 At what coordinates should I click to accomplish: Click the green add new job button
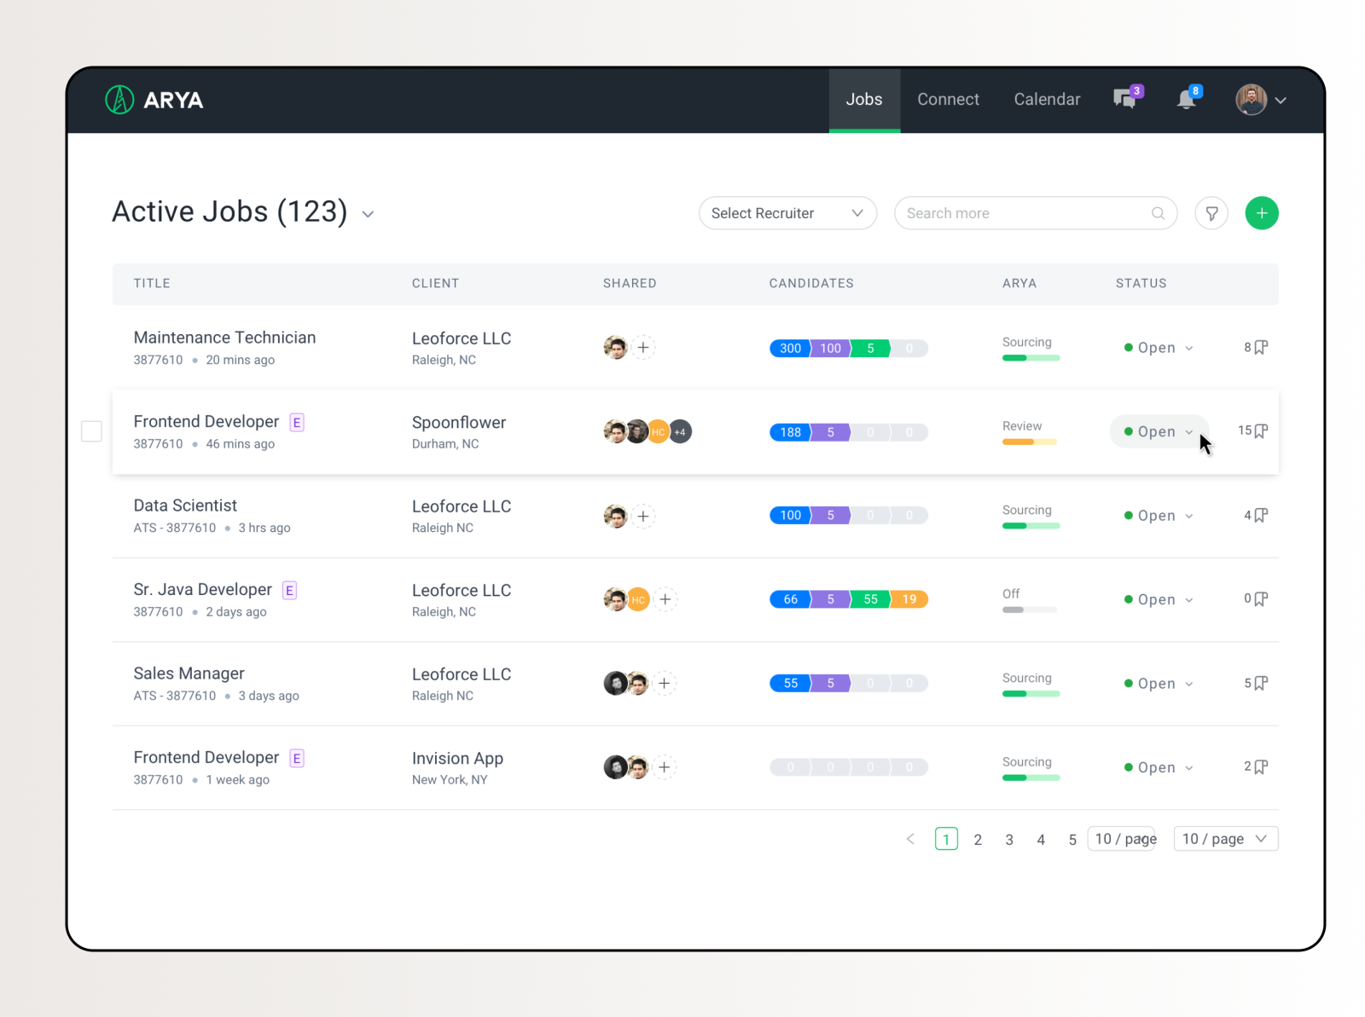[x=1262, y=213]
